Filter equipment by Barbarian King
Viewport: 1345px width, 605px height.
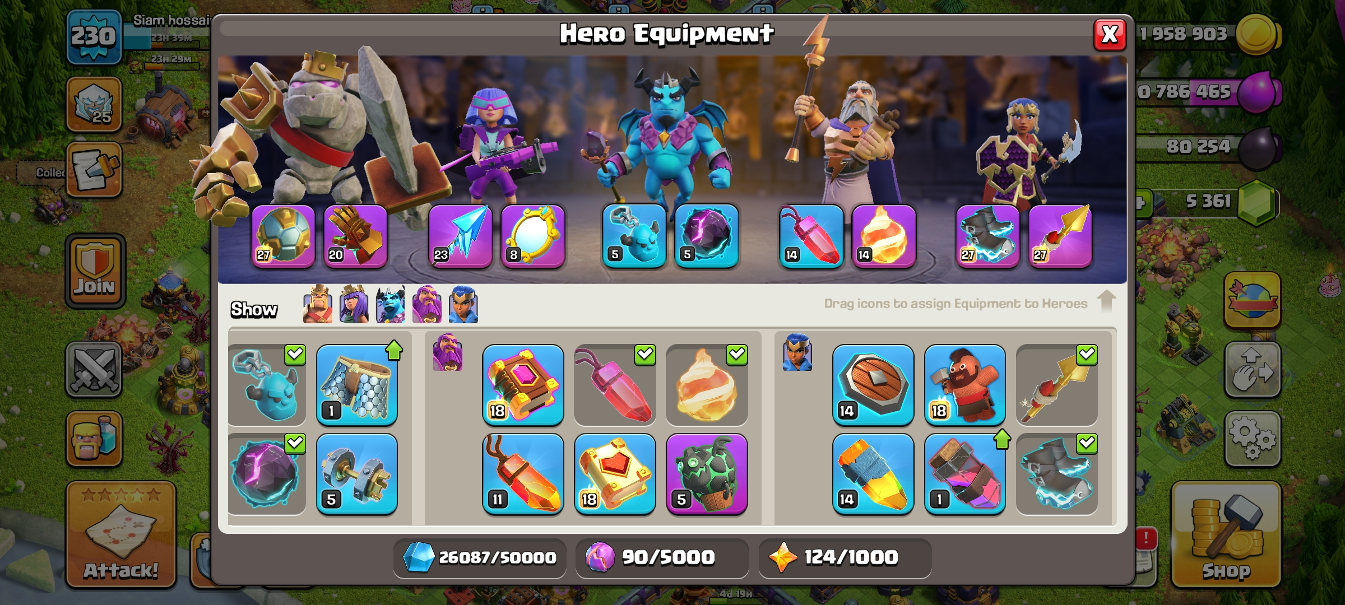click(317, 304)
